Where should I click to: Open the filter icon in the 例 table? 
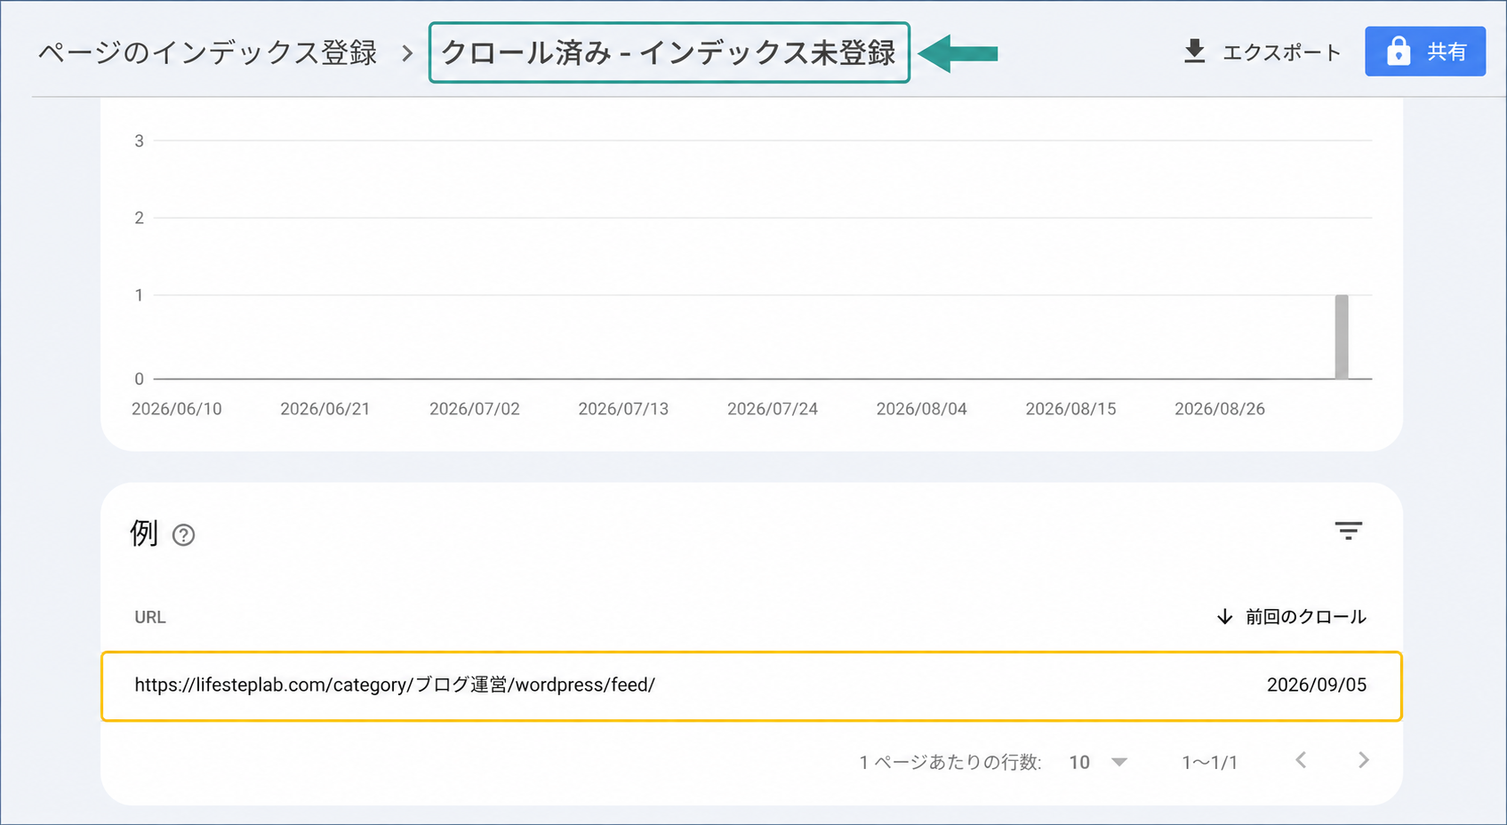(1349, 531)
